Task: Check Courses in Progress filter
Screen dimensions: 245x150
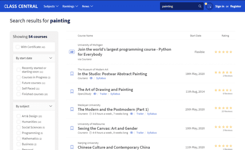Action: pyautogui.click(x=19, y=77)
